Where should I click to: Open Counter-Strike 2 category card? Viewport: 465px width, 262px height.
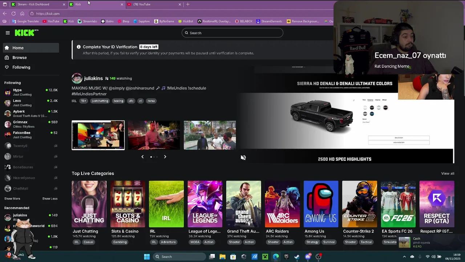pos(360,204)
